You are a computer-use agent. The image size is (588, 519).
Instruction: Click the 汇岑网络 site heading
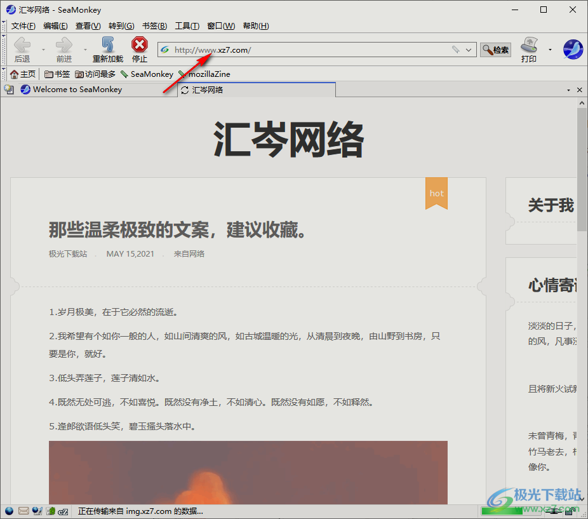tap(288, 139)
